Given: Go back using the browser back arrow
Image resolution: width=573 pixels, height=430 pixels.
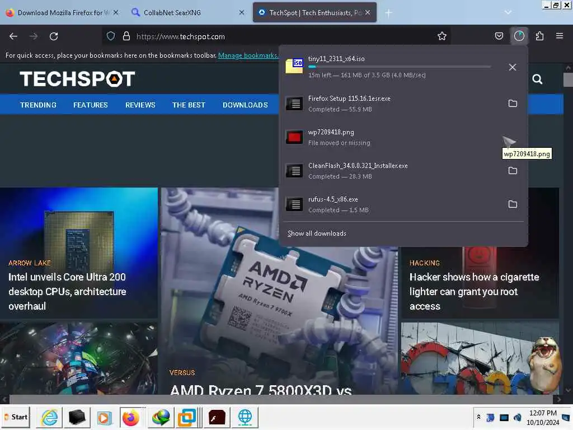Looking at the screenshot, I should 13,36.
